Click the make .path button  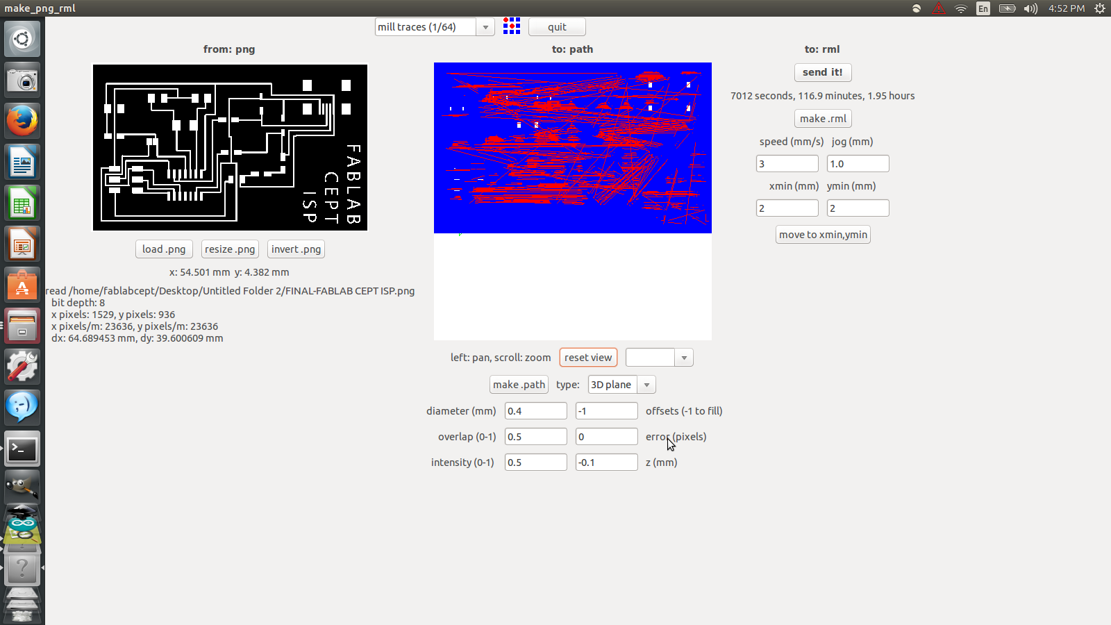(x=519, y=385)
